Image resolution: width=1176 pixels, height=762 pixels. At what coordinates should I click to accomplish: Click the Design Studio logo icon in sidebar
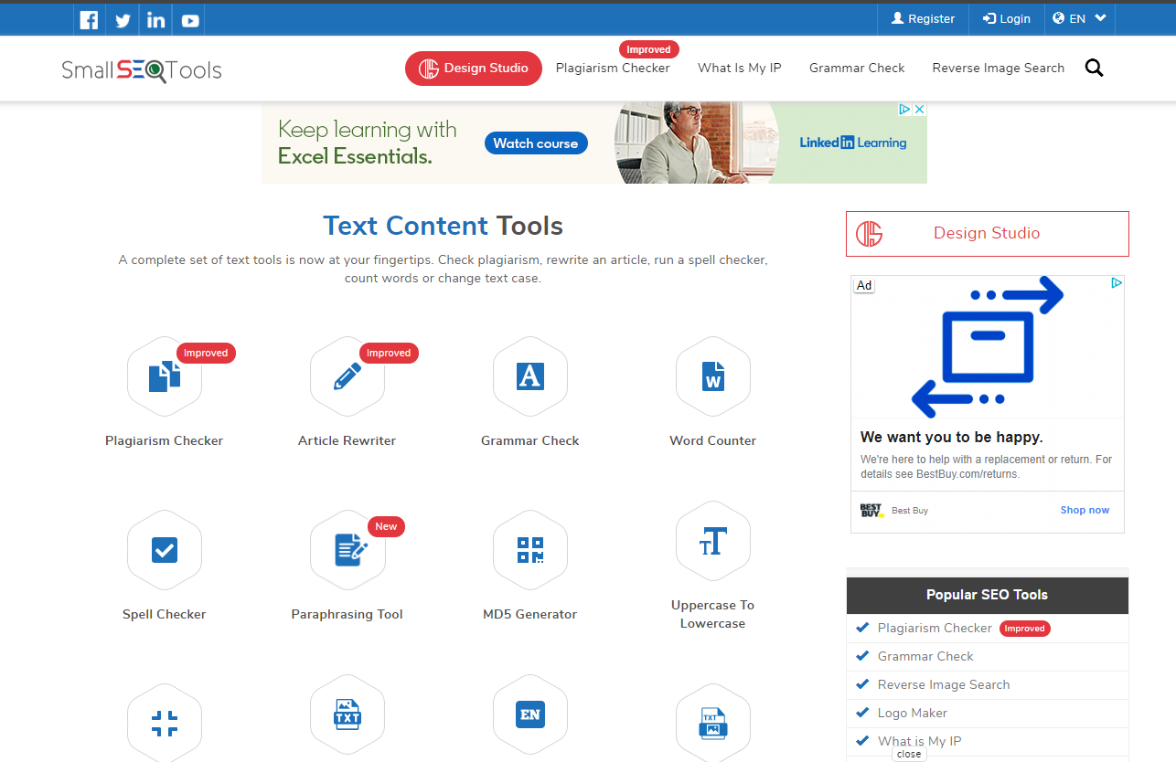pos(869,234)
